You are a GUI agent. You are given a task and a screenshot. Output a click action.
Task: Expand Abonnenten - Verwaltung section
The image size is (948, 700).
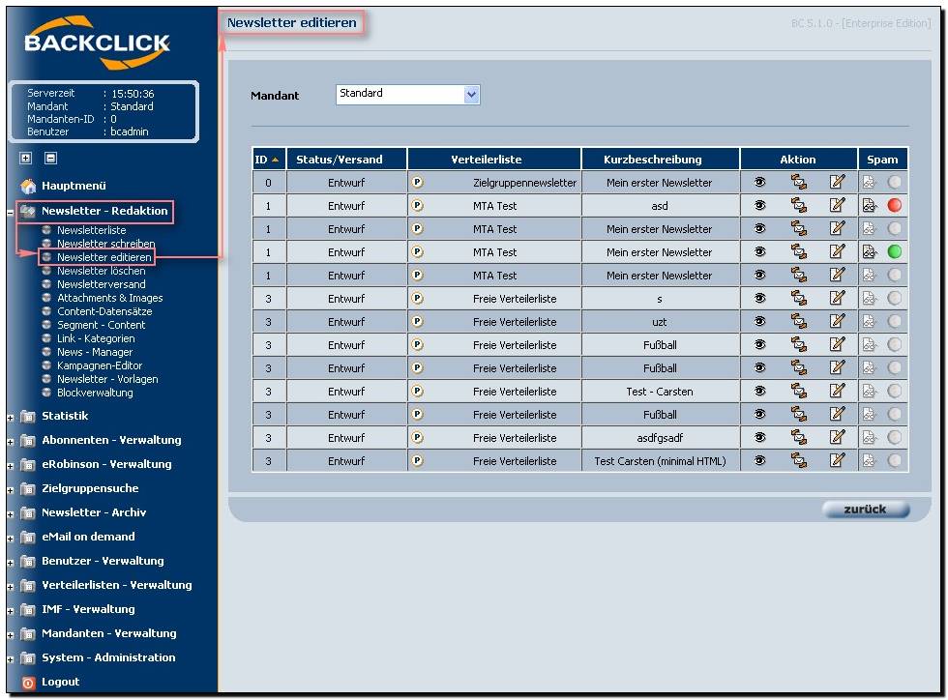click(11, 441)
